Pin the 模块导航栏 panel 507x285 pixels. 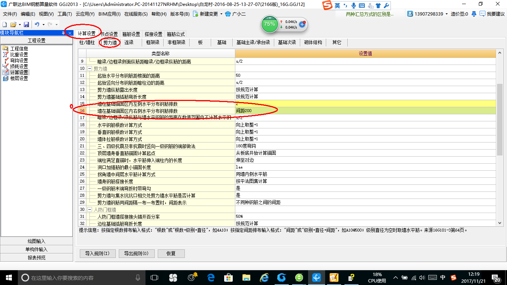tap(63, 33)
